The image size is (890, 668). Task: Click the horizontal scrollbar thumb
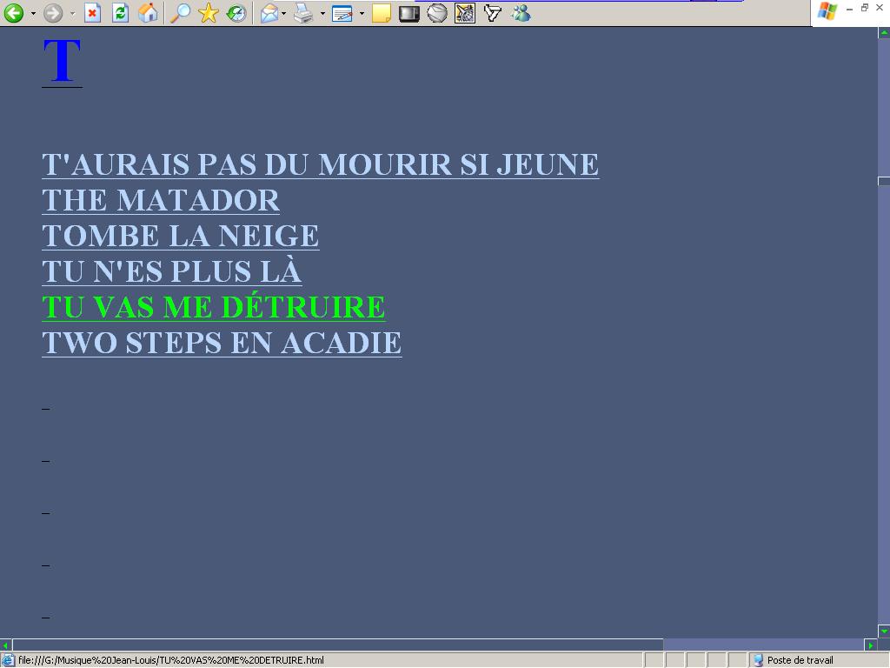click(x=338, y=645)
